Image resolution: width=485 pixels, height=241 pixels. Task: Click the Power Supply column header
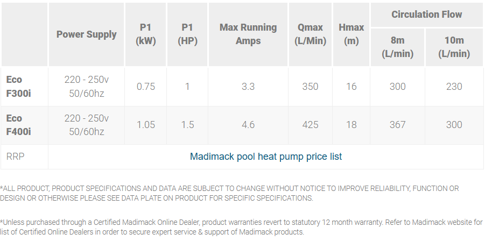point(86,34)
